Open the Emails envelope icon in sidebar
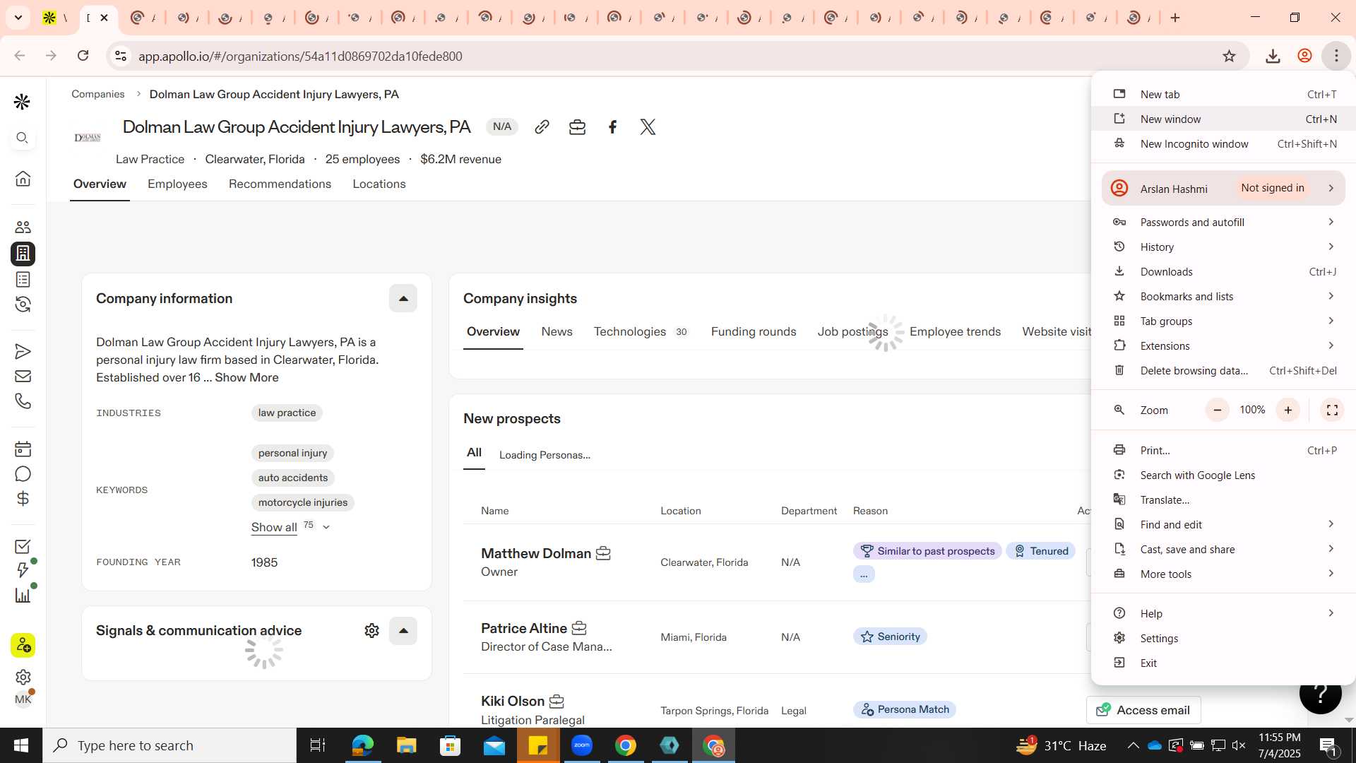Image resolution: width=1356 pixels, height=763 pixels. coord(23,377)
